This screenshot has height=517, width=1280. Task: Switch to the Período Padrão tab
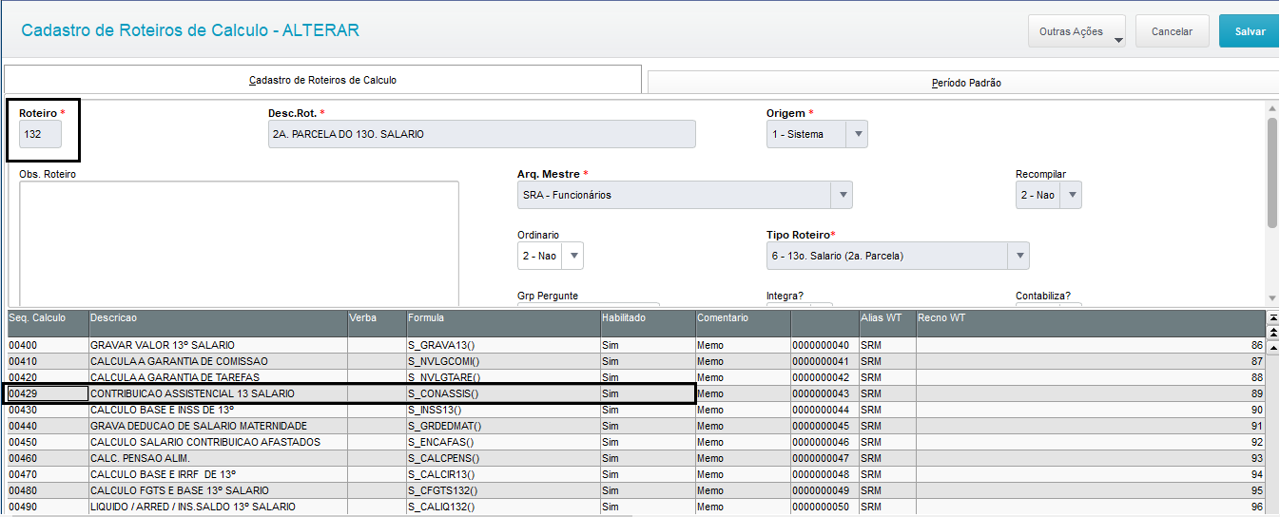[x=964, y=83]
